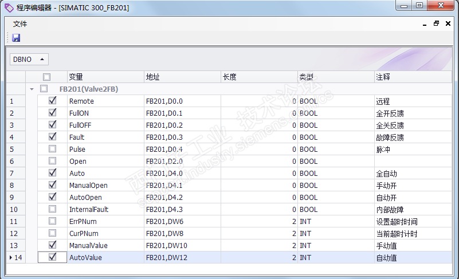Image resolution: width=459 pixels, height=279 pixels.
Task: Uncheck the AutoOpen checkbox
Action: pos(52,197)
